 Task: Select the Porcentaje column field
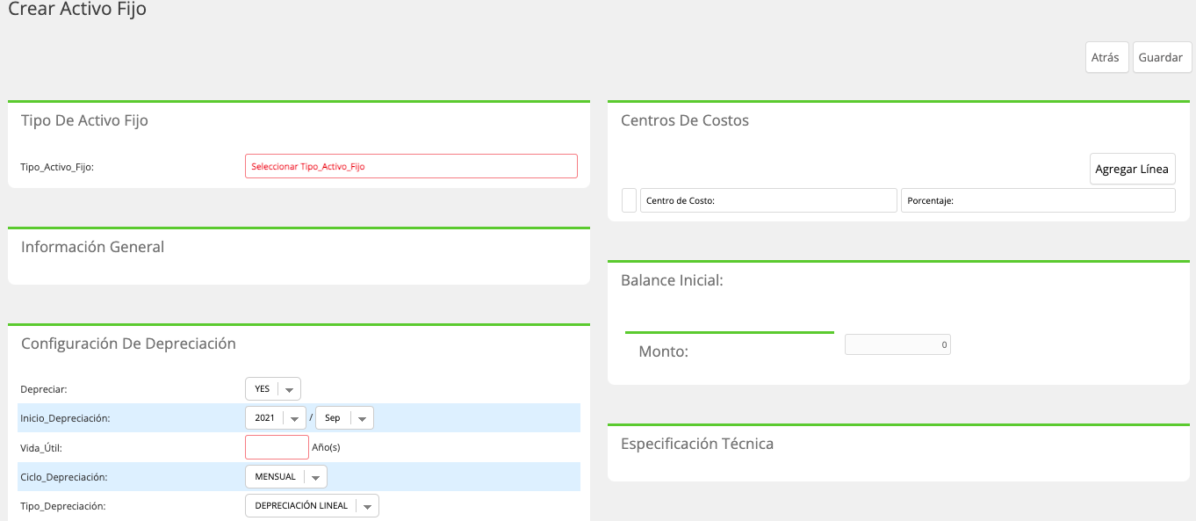coord(1038,200)
